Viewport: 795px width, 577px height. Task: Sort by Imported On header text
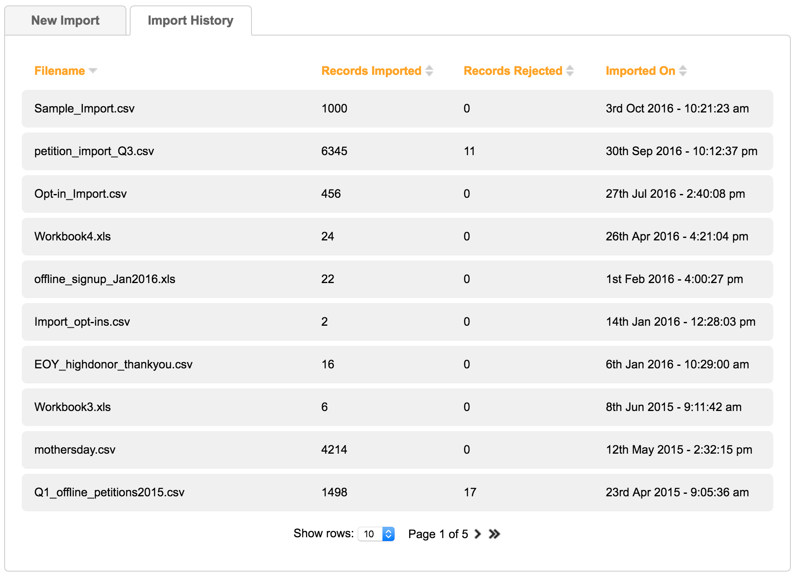click(x=640, y=71)
